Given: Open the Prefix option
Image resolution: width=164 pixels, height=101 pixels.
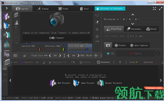Looking at the screenshot, I should 120,45.
